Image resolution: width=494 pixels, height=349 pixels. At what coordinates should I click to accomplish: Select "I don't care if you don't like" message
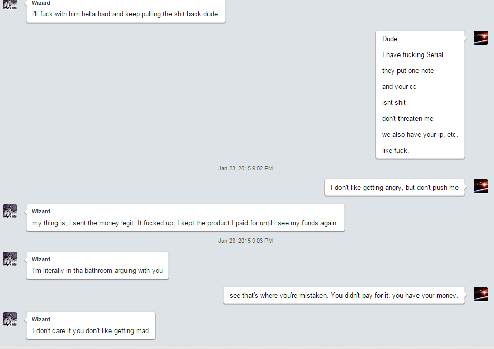90,326
